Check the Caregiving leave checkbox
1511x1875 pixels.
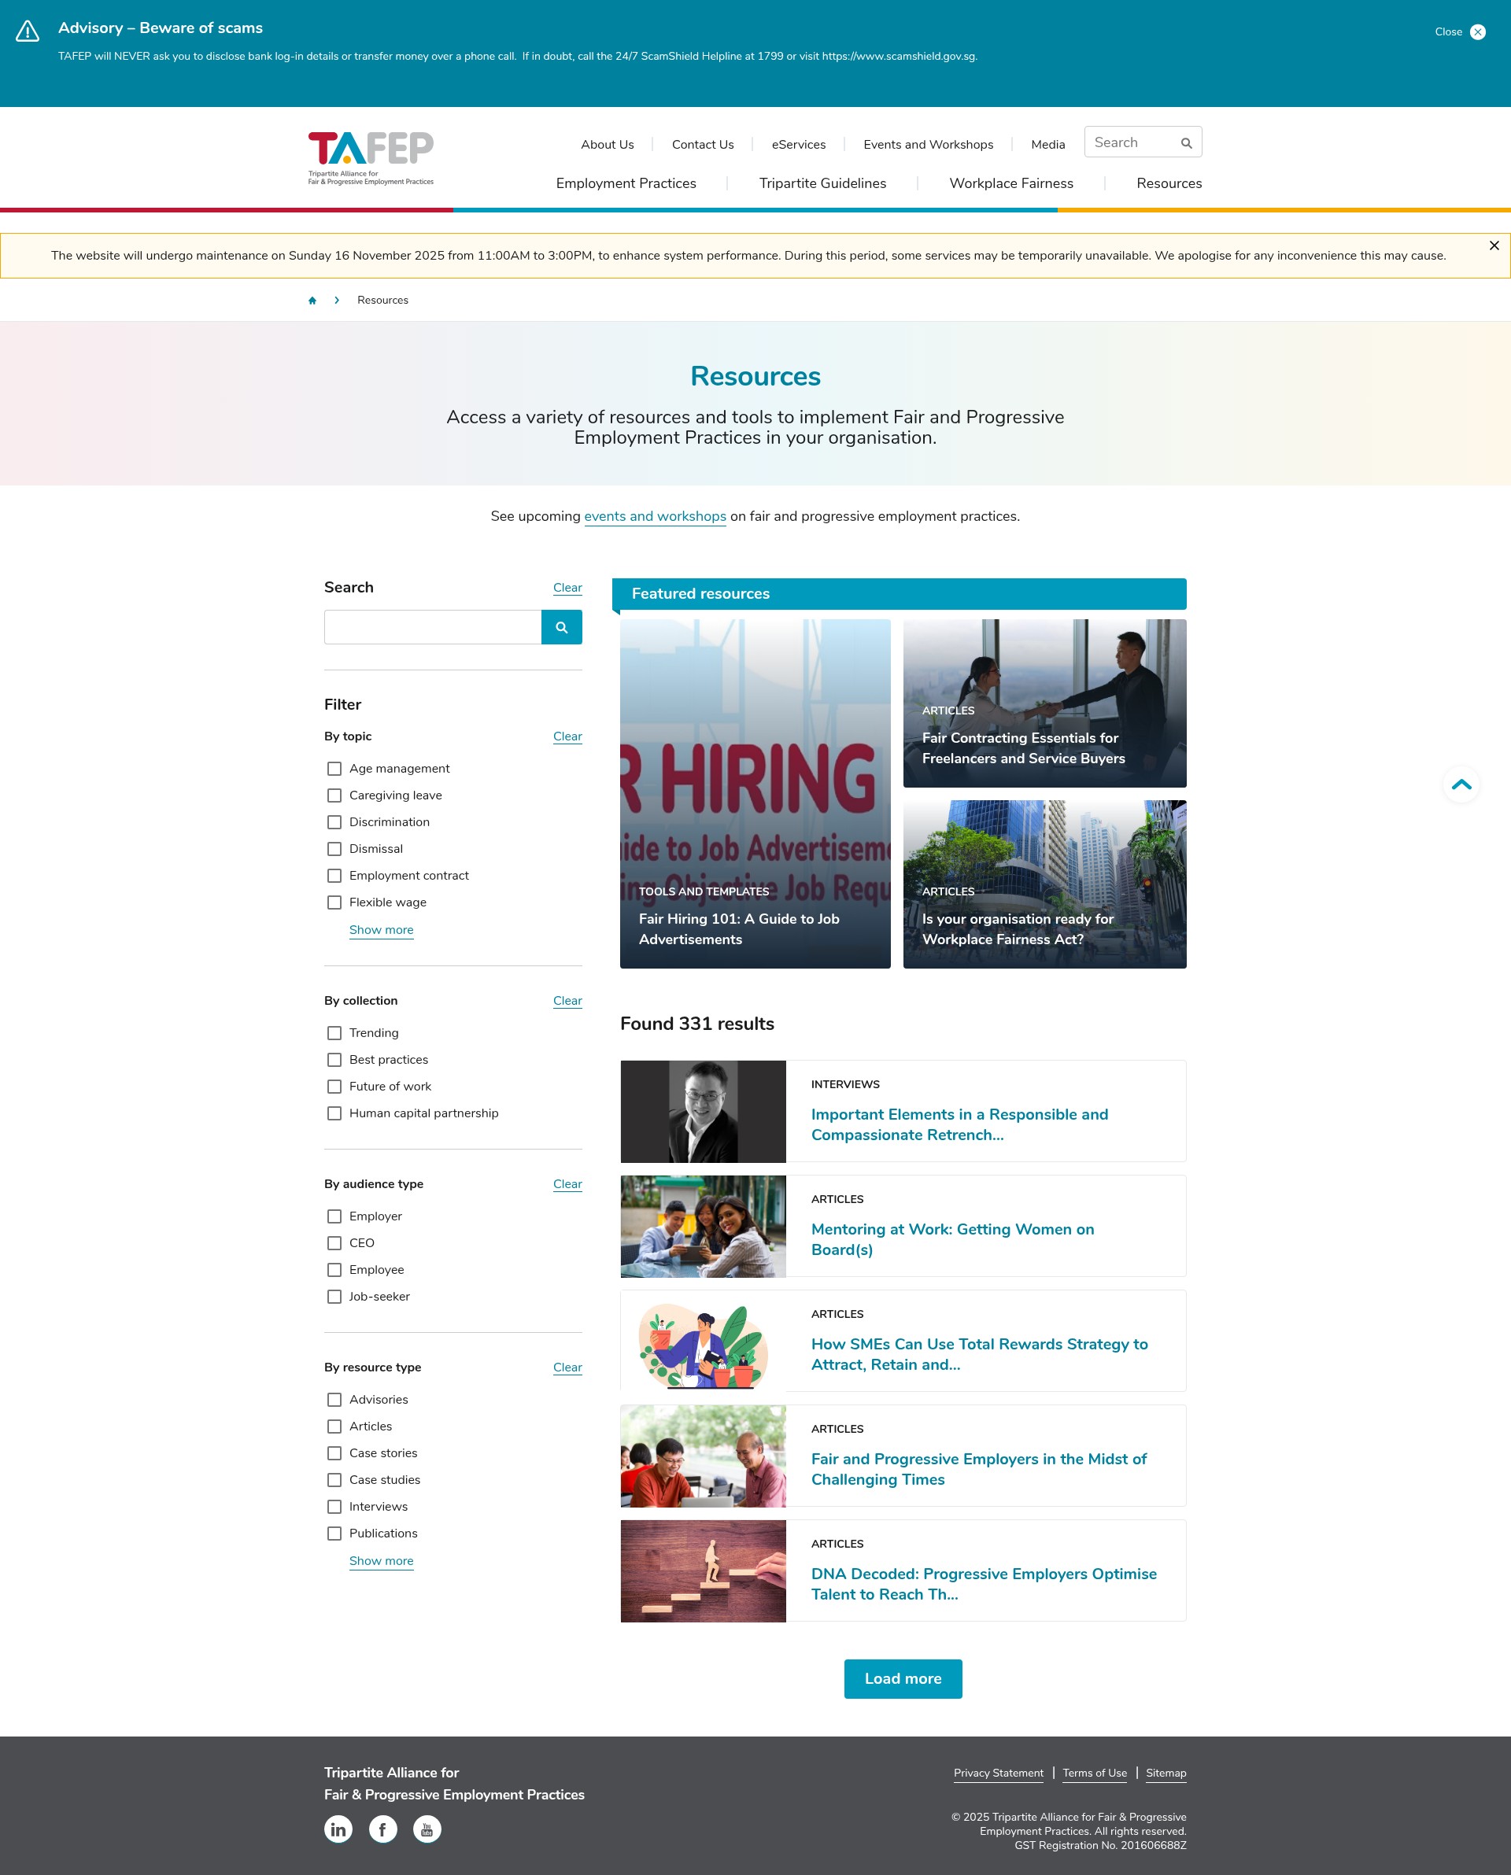click(334, 795)
